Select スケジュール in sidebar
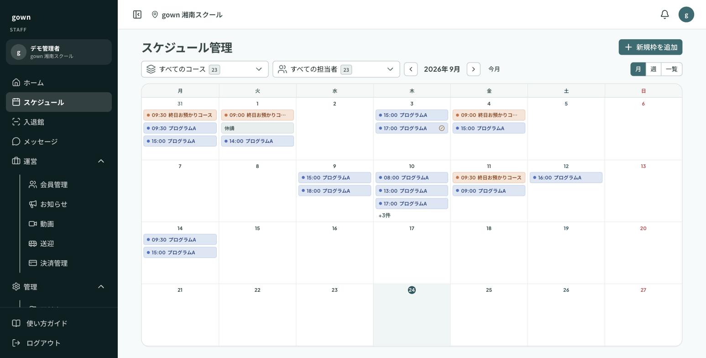 coord(59,102)
